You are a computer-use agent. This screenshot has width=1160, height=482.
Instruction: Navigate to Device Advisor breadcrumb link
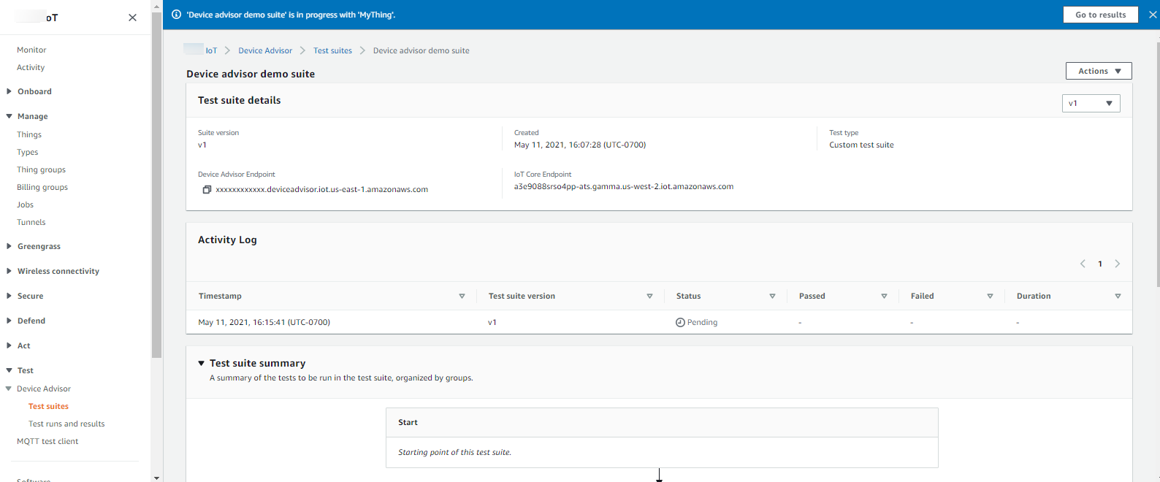[x=265, y=51]
